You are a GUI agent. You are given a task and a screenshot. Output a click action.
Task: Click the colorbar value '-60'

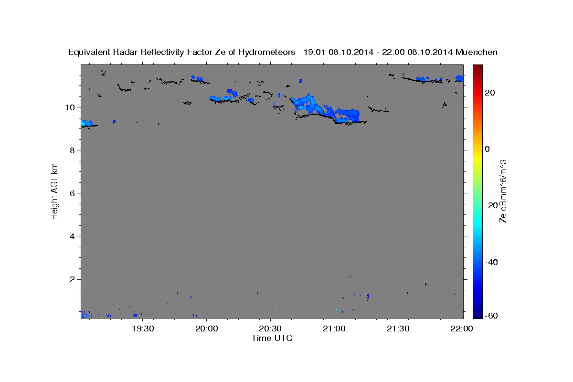pos(490,316)
